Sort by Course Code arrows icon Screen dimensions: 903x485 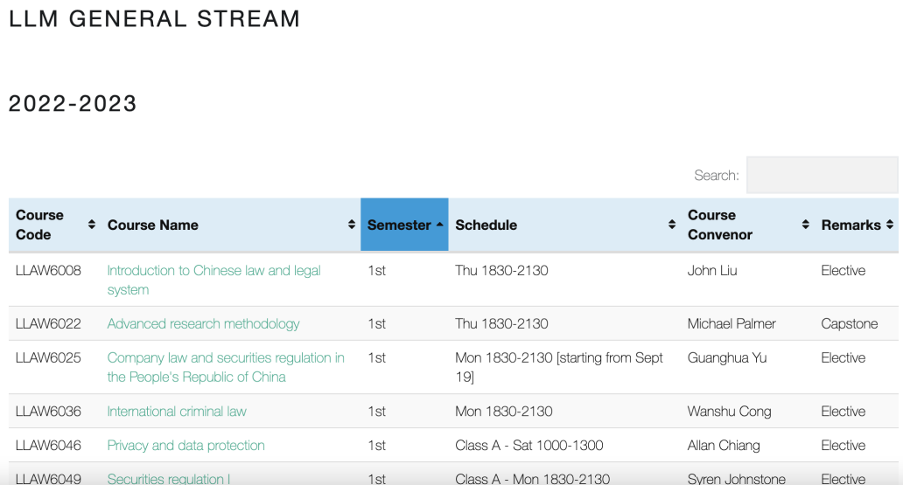pyautogui.click(x=92, y=225)
